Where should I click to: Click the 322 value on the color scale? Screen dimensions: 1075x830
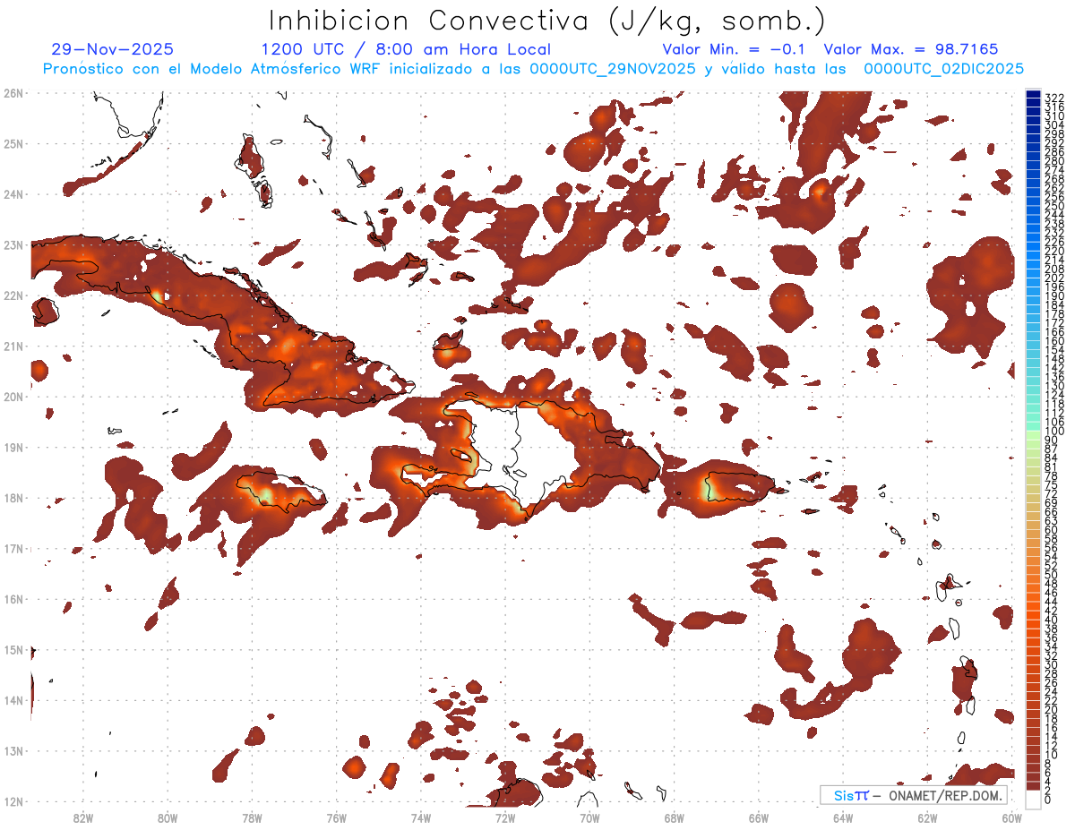point(1053,97)
